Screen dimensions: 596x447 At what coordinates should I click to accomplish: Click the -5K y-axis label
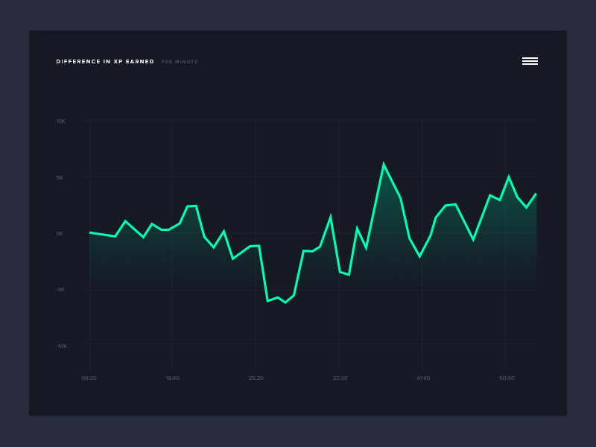click(x=60, y=289)
